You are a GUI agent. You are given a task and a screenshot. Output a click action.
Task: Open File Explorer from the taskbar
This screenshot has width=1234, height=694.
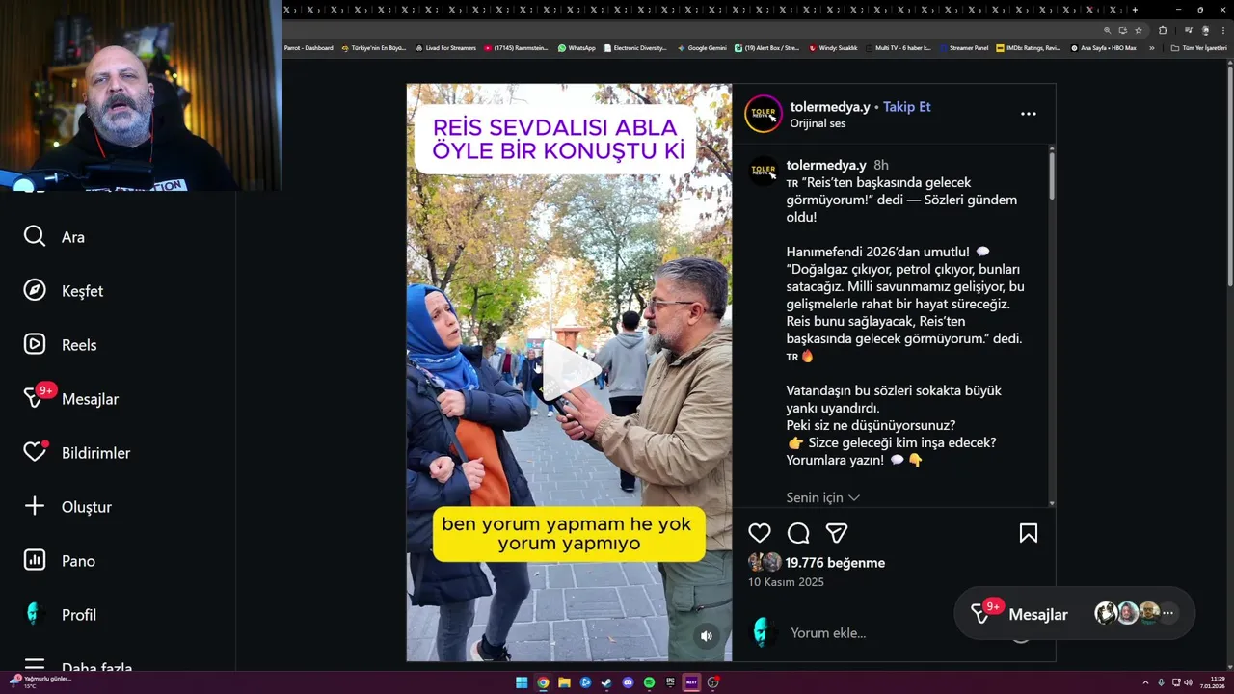coord(564,682)
